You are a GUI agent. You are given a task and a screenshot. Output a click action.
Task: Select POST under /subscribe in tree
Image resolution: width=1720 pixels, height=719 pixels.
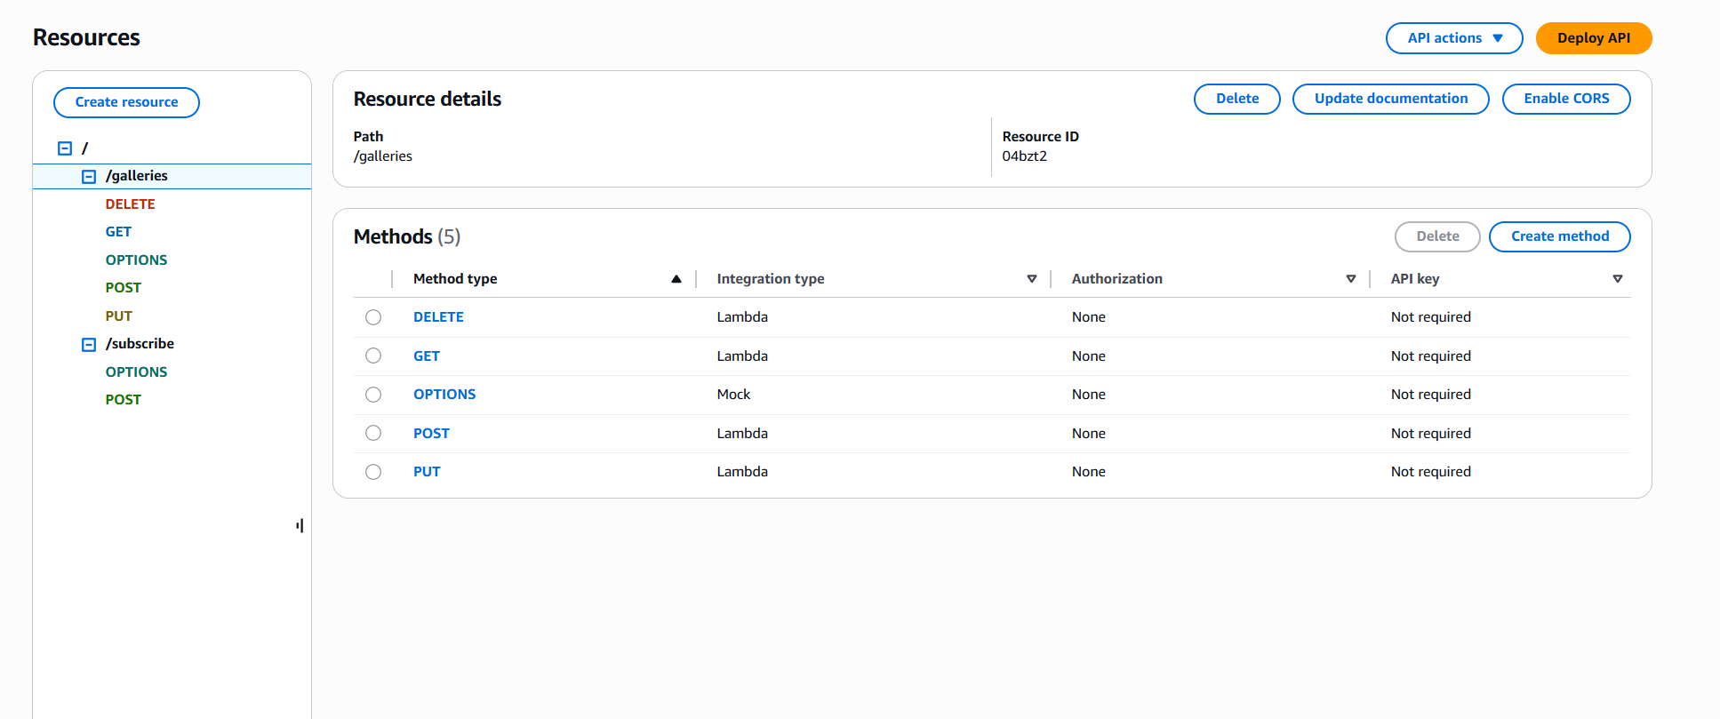[x=124, y=400]
